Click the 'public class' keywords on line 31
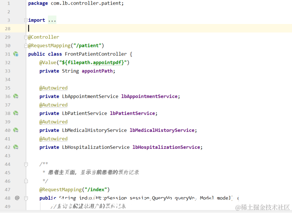292x213 pixels. (x=45, y=54)
